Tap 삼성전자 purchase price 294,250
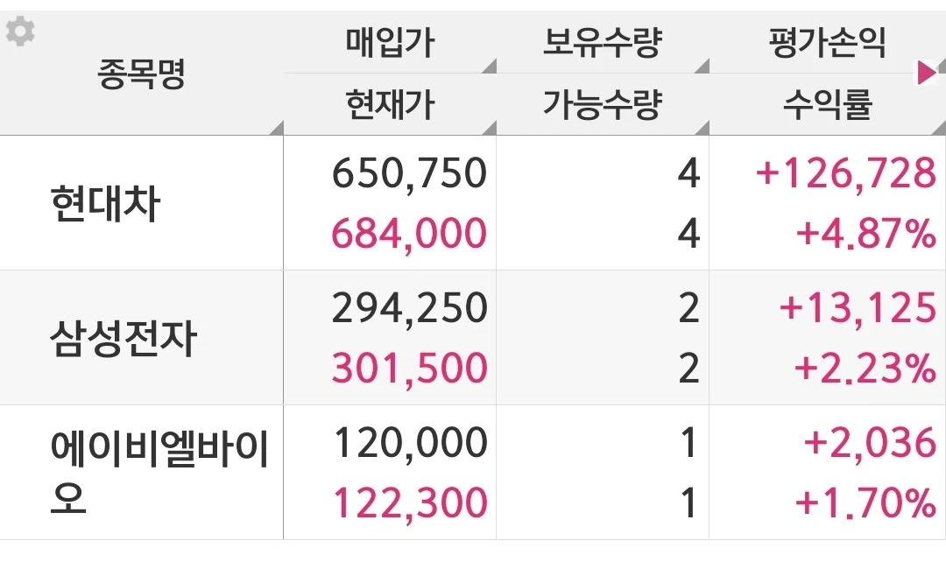Viewport: 946px width, 576px height. pos(409,307)
